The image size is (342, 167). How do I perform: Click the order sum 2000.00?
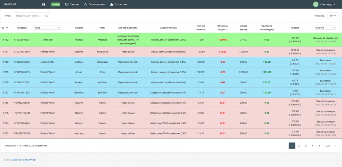[x=243, y=72]
